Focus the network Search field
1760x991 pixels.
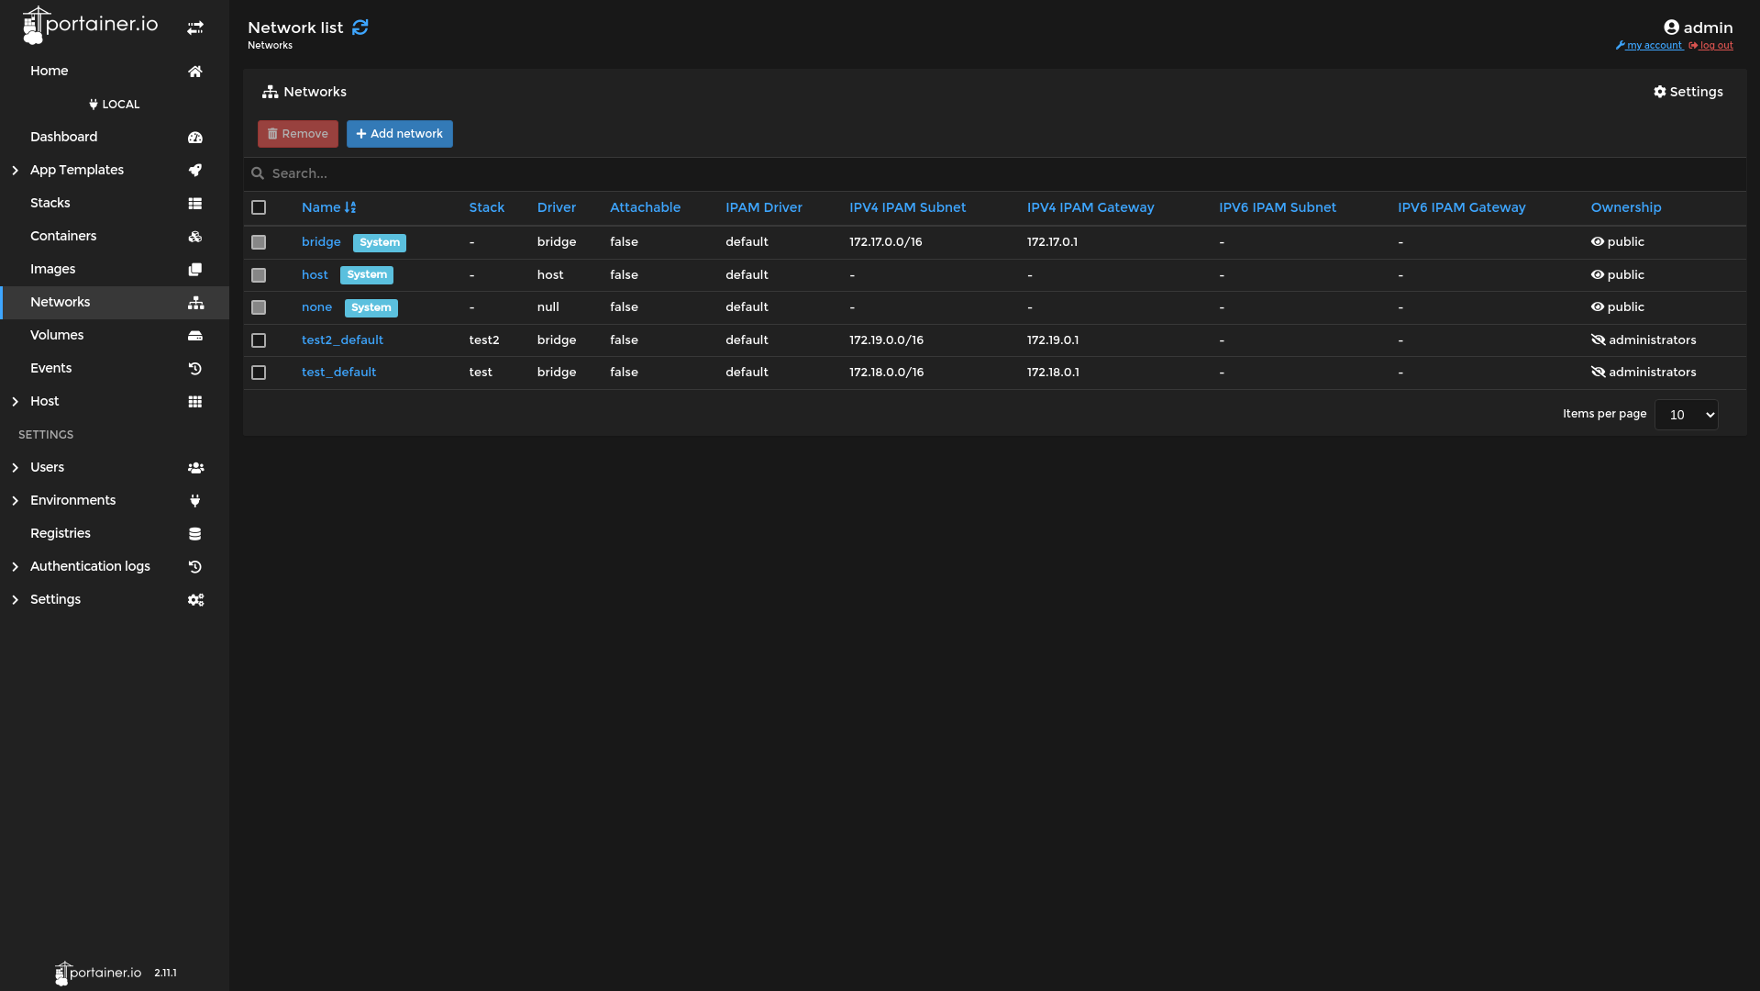[x=995, y=173]
